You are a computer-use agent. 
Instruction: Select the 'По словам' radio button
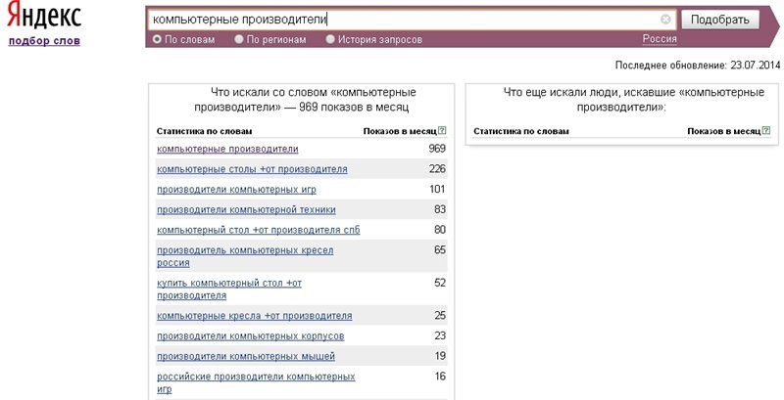click(157, 39)
